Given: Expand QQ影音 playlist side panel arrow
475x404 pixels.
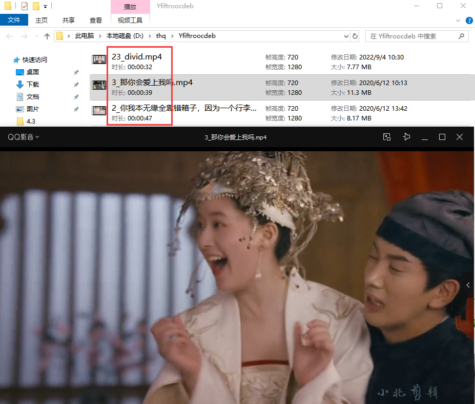Looking at the screenshot, I should coord(468,285).
